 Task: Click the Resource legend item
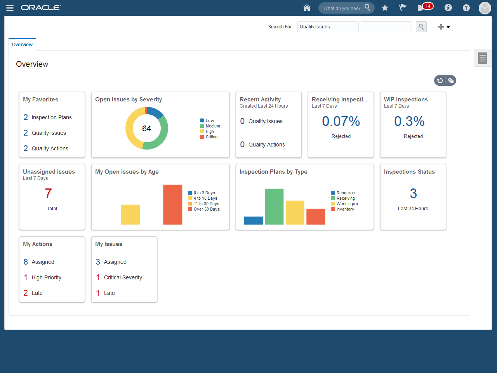pyautogui.click(x=343, y=193)
